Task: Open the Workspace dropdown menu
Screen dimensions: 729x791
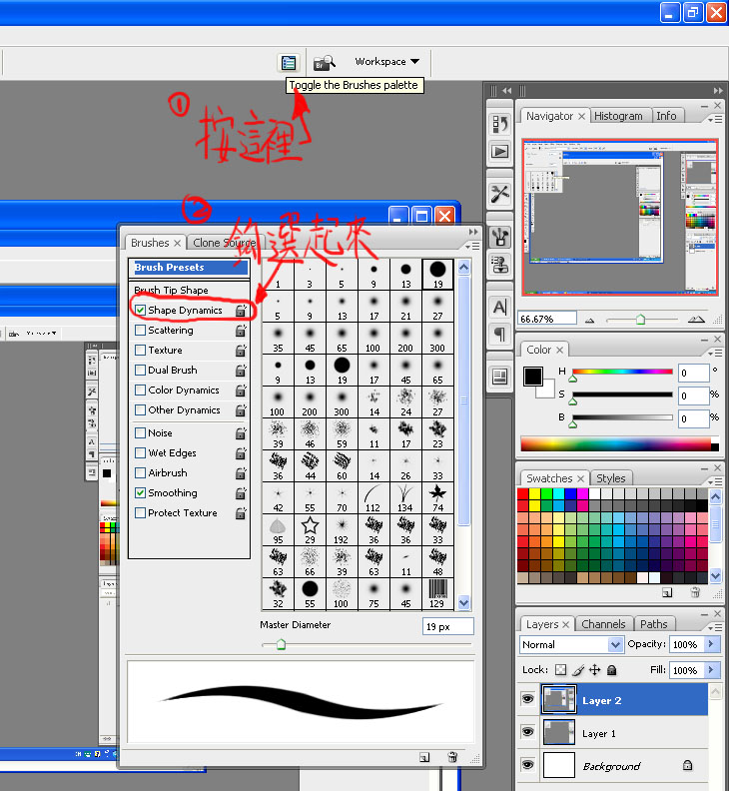Action: [386, 62]
